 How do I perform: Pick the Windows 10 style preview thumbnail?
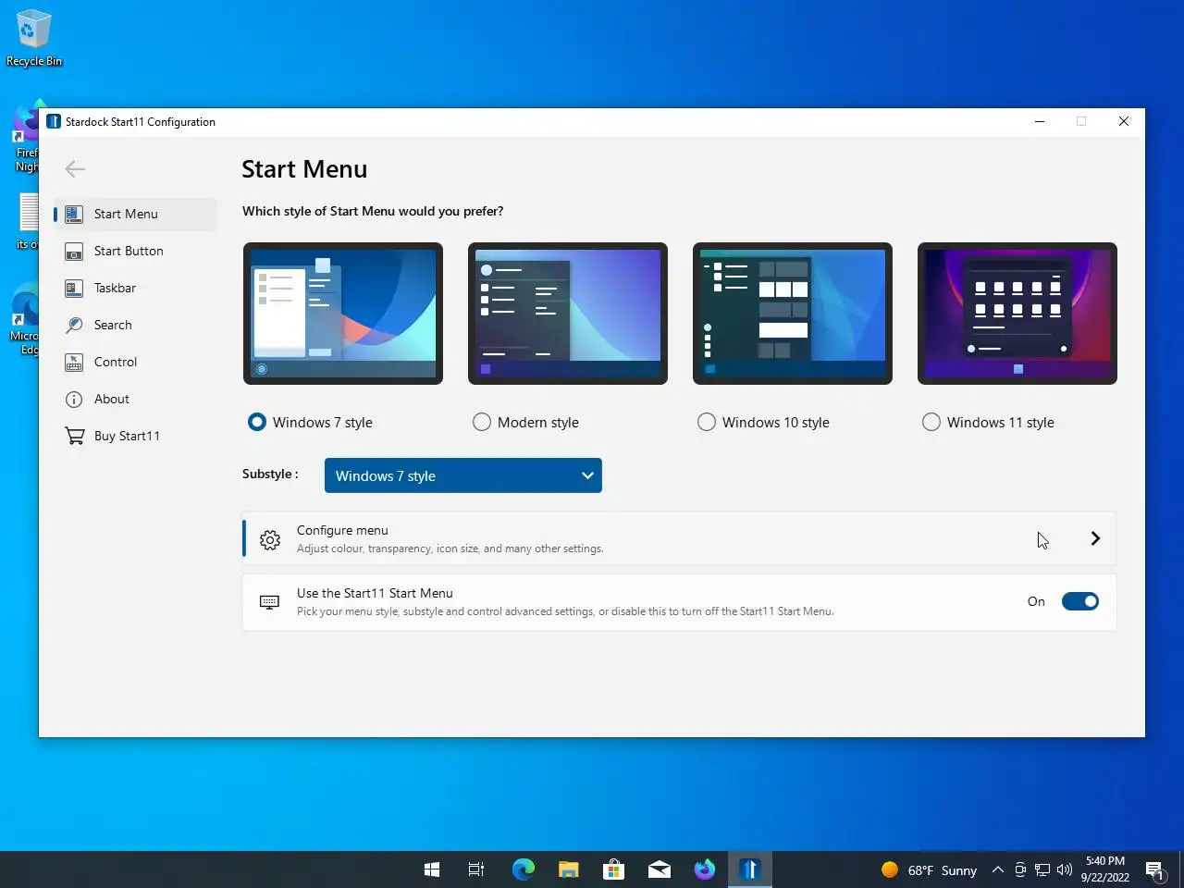(x=793, y=314)
